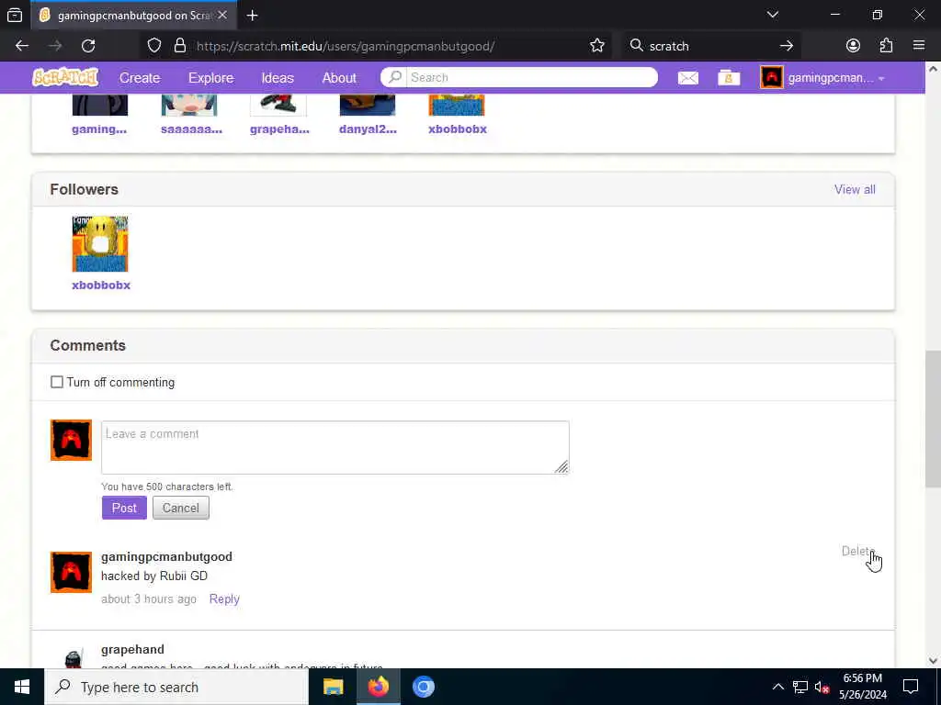Open the My Stuff folder icon
The image size is (941, 705).
point(729,77)
